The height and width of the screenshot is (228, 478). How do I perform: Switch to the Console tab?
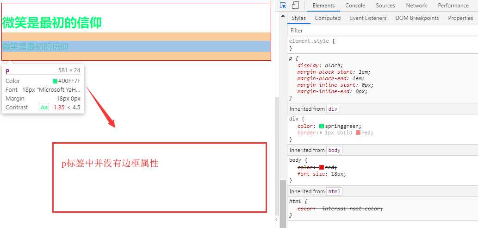(x=355, y=6)
